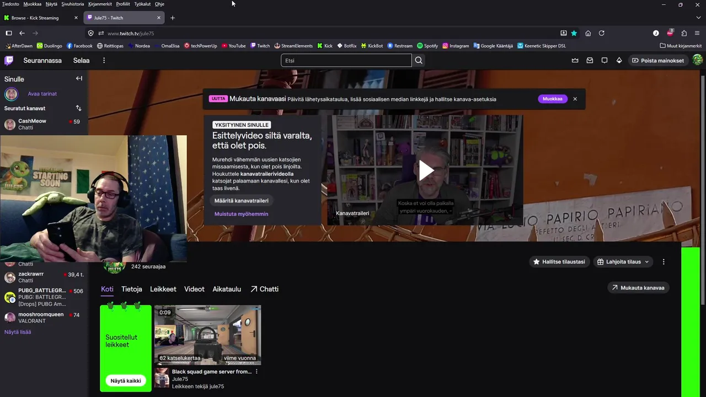
Task: Open YouTube bookmark
Action: click(233, 46)
